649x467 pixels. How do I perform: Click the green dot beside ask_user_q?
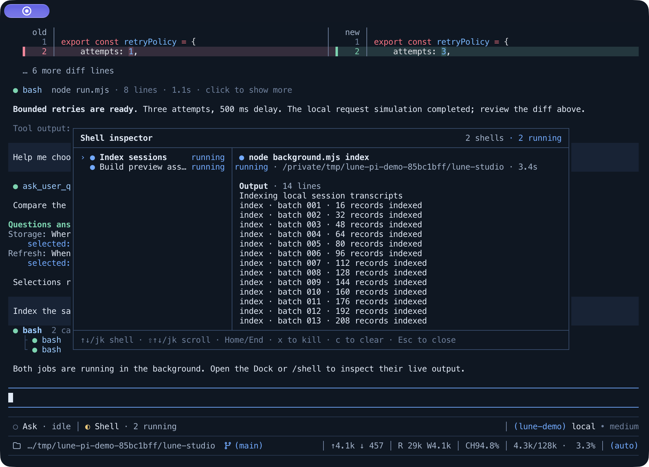point(15,186)
